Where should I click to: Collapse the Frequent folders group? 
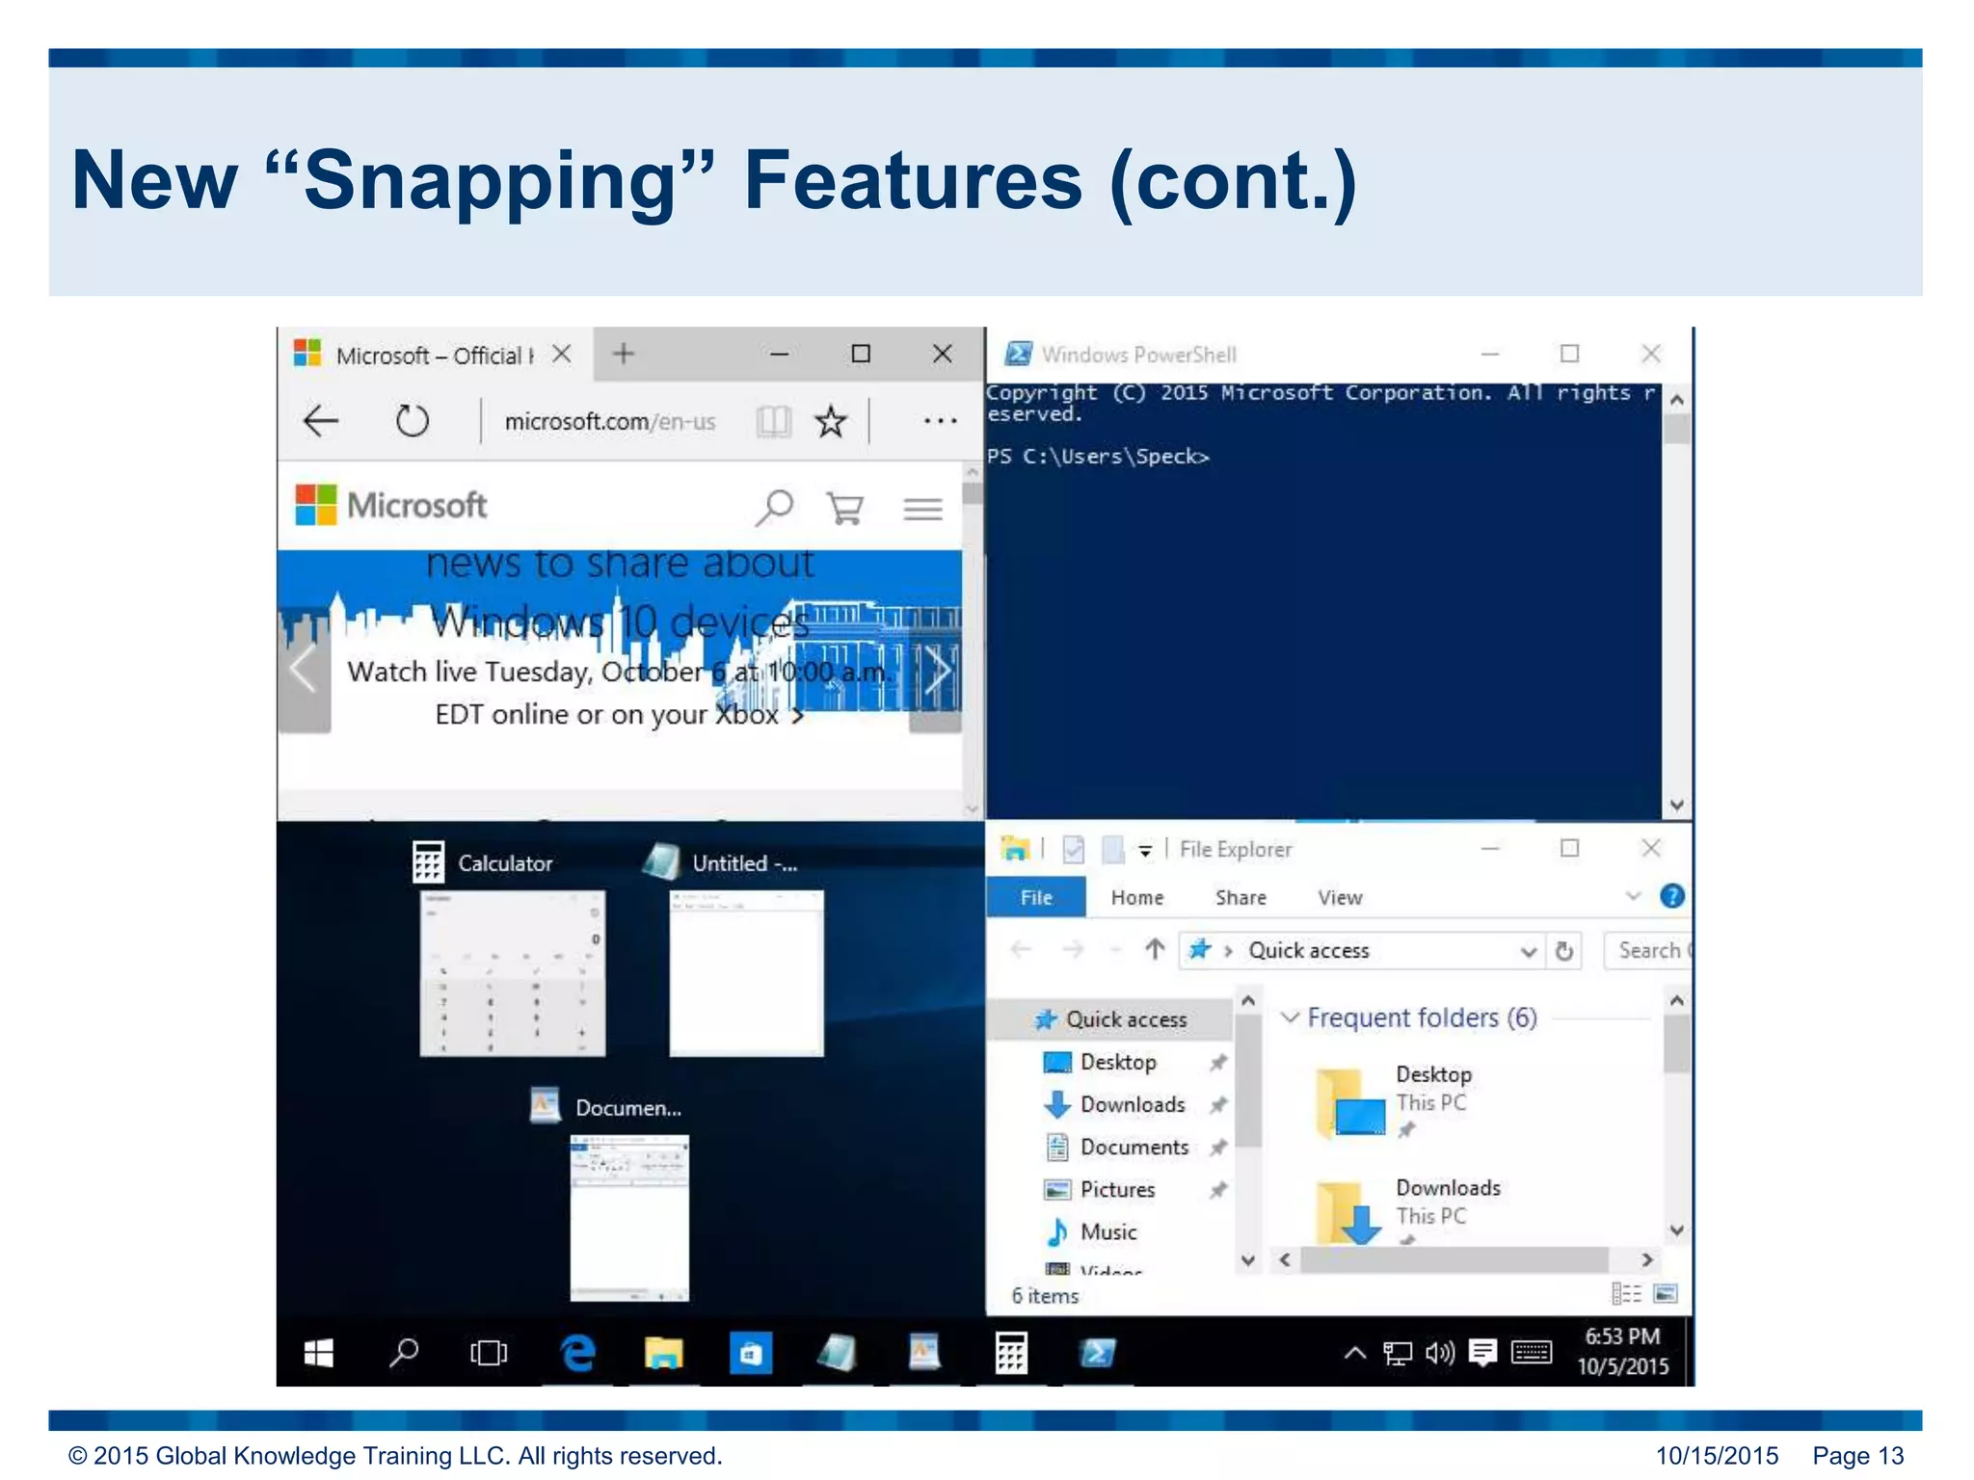point(1290,1017)
